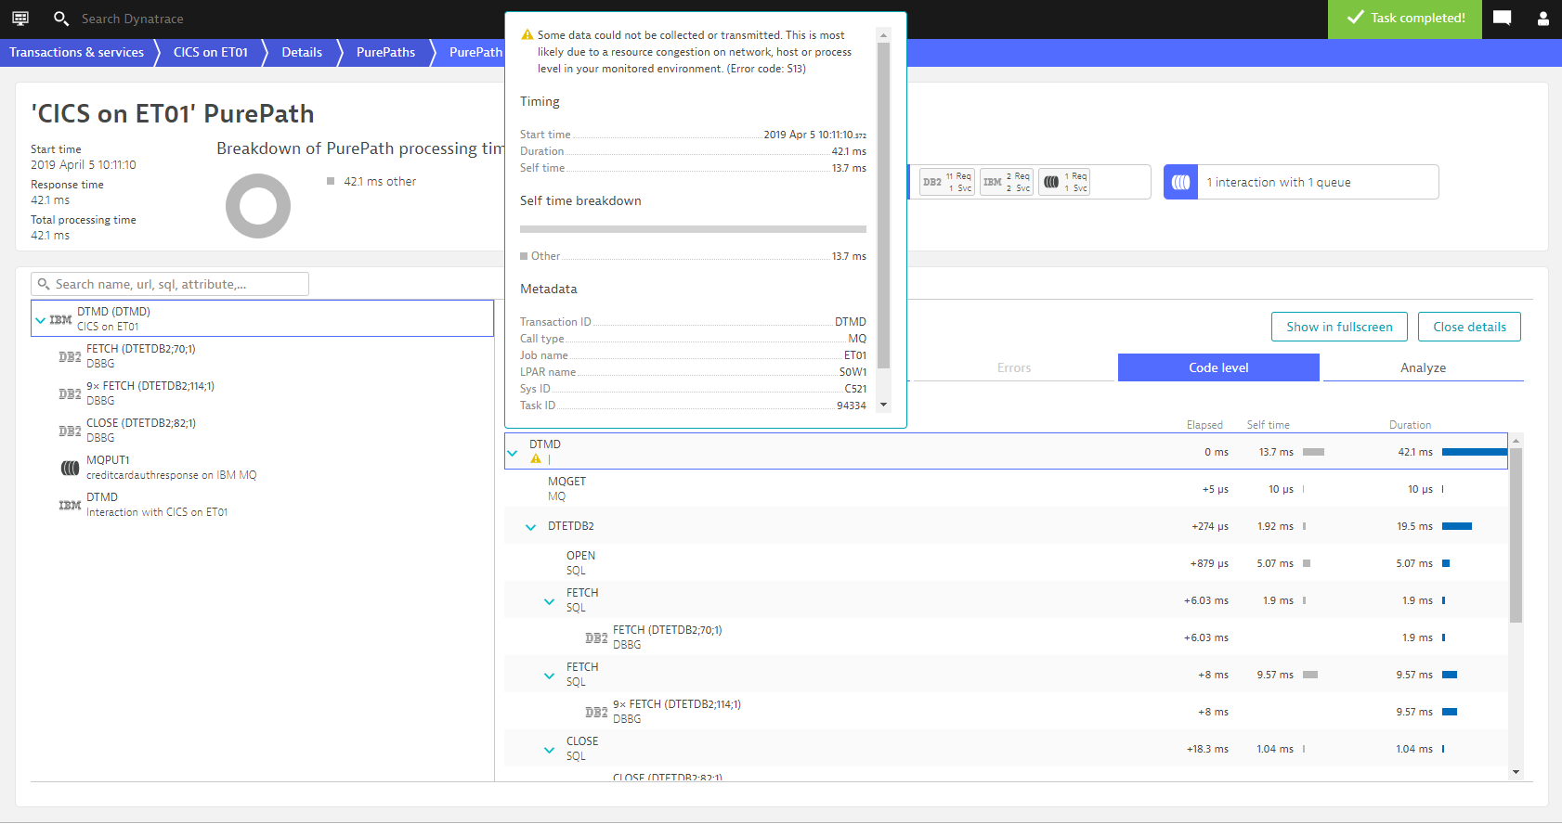Click the MQ queue icon beside MQPUT1
The width and height of the screenshot is (1562, 824).
click(70, 468)
